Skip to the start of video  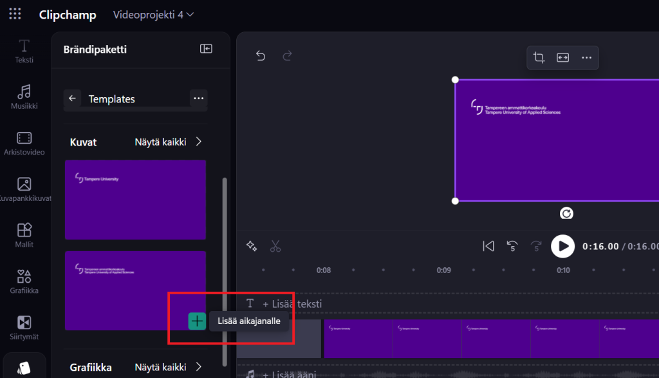click(x=488, y=246)
